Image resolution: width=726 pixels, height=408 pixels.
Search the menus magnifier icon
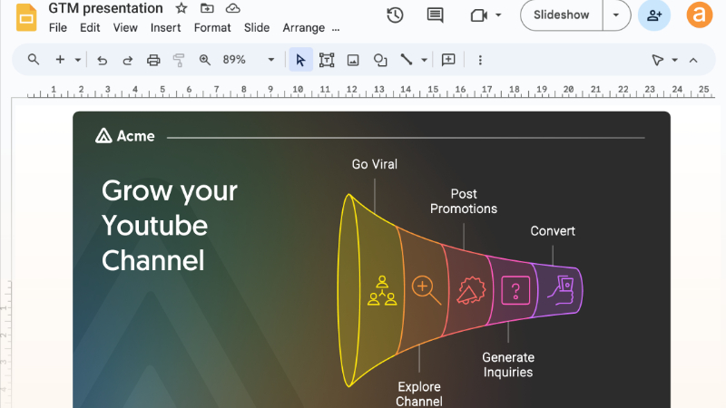tap(33, 60)
